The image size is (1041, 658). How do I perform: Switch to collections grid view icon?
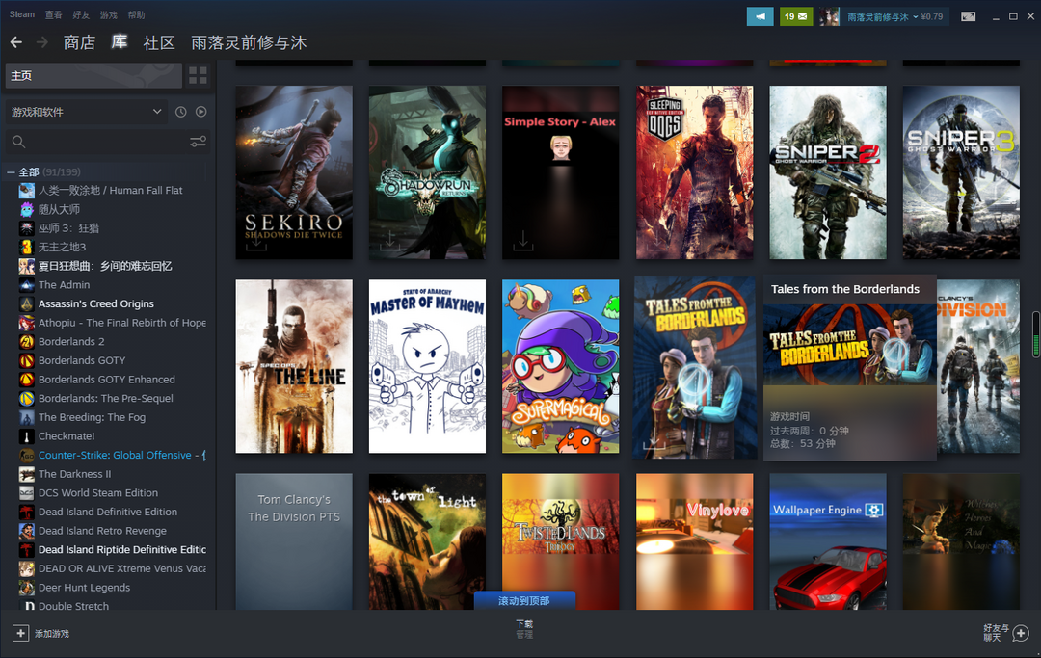[x=198, y=75]
